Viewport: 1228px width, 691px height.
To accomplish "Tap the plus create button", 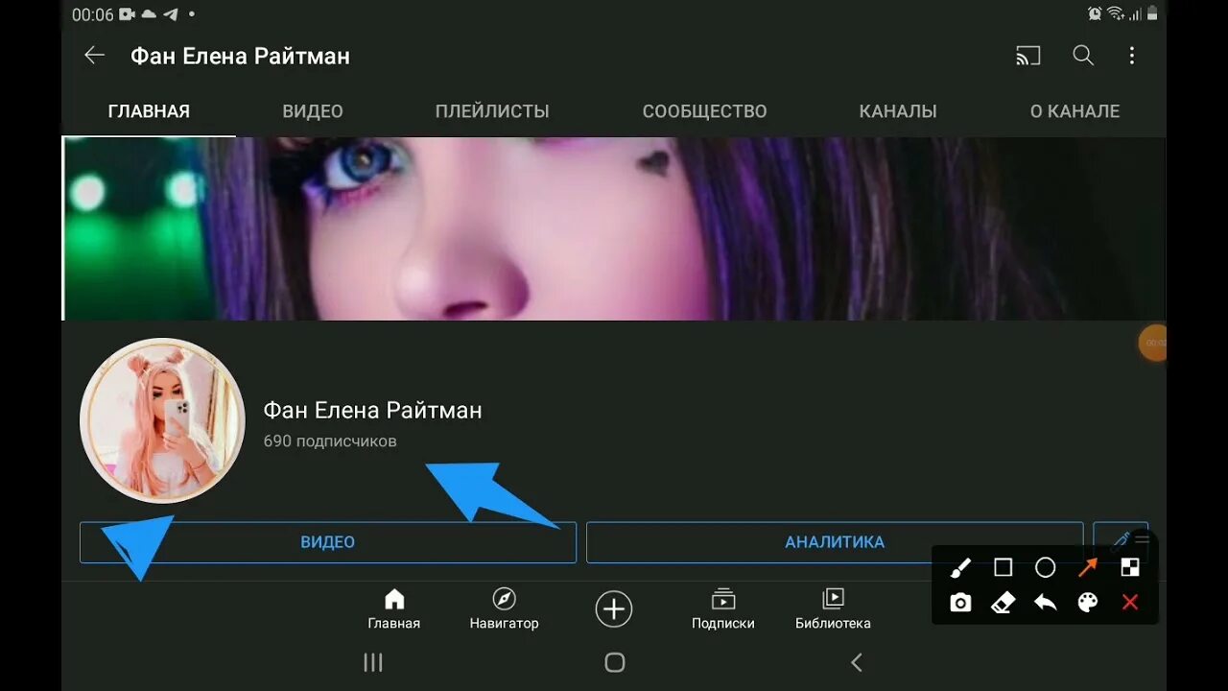I will point(614,609).
